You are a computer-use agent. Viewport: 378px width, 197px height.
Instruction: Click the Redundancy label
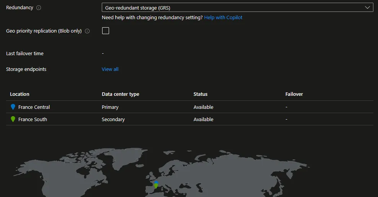coord(20,8)
